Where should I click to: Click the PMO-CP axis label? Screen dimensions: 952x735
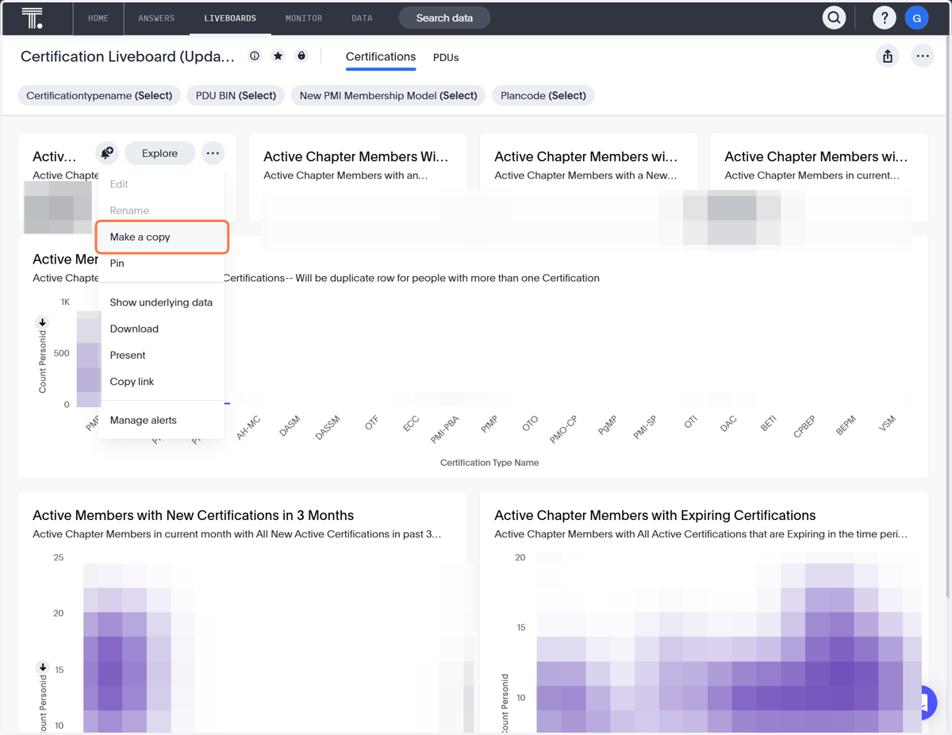[563, 428]
